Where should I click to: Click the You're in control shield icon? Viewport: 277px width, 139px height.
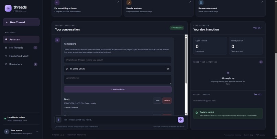click(x=197, y=113)
